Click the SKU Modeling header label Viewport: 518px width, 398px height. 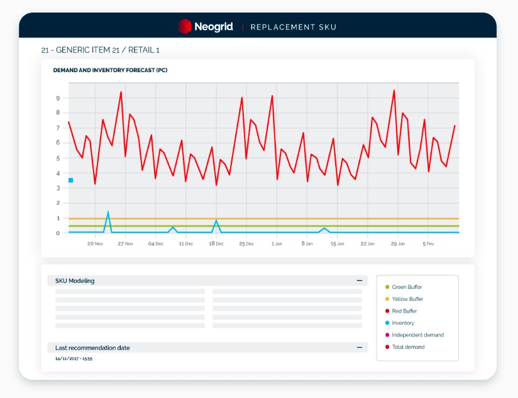pyautogui.click(x=75, y=281)
